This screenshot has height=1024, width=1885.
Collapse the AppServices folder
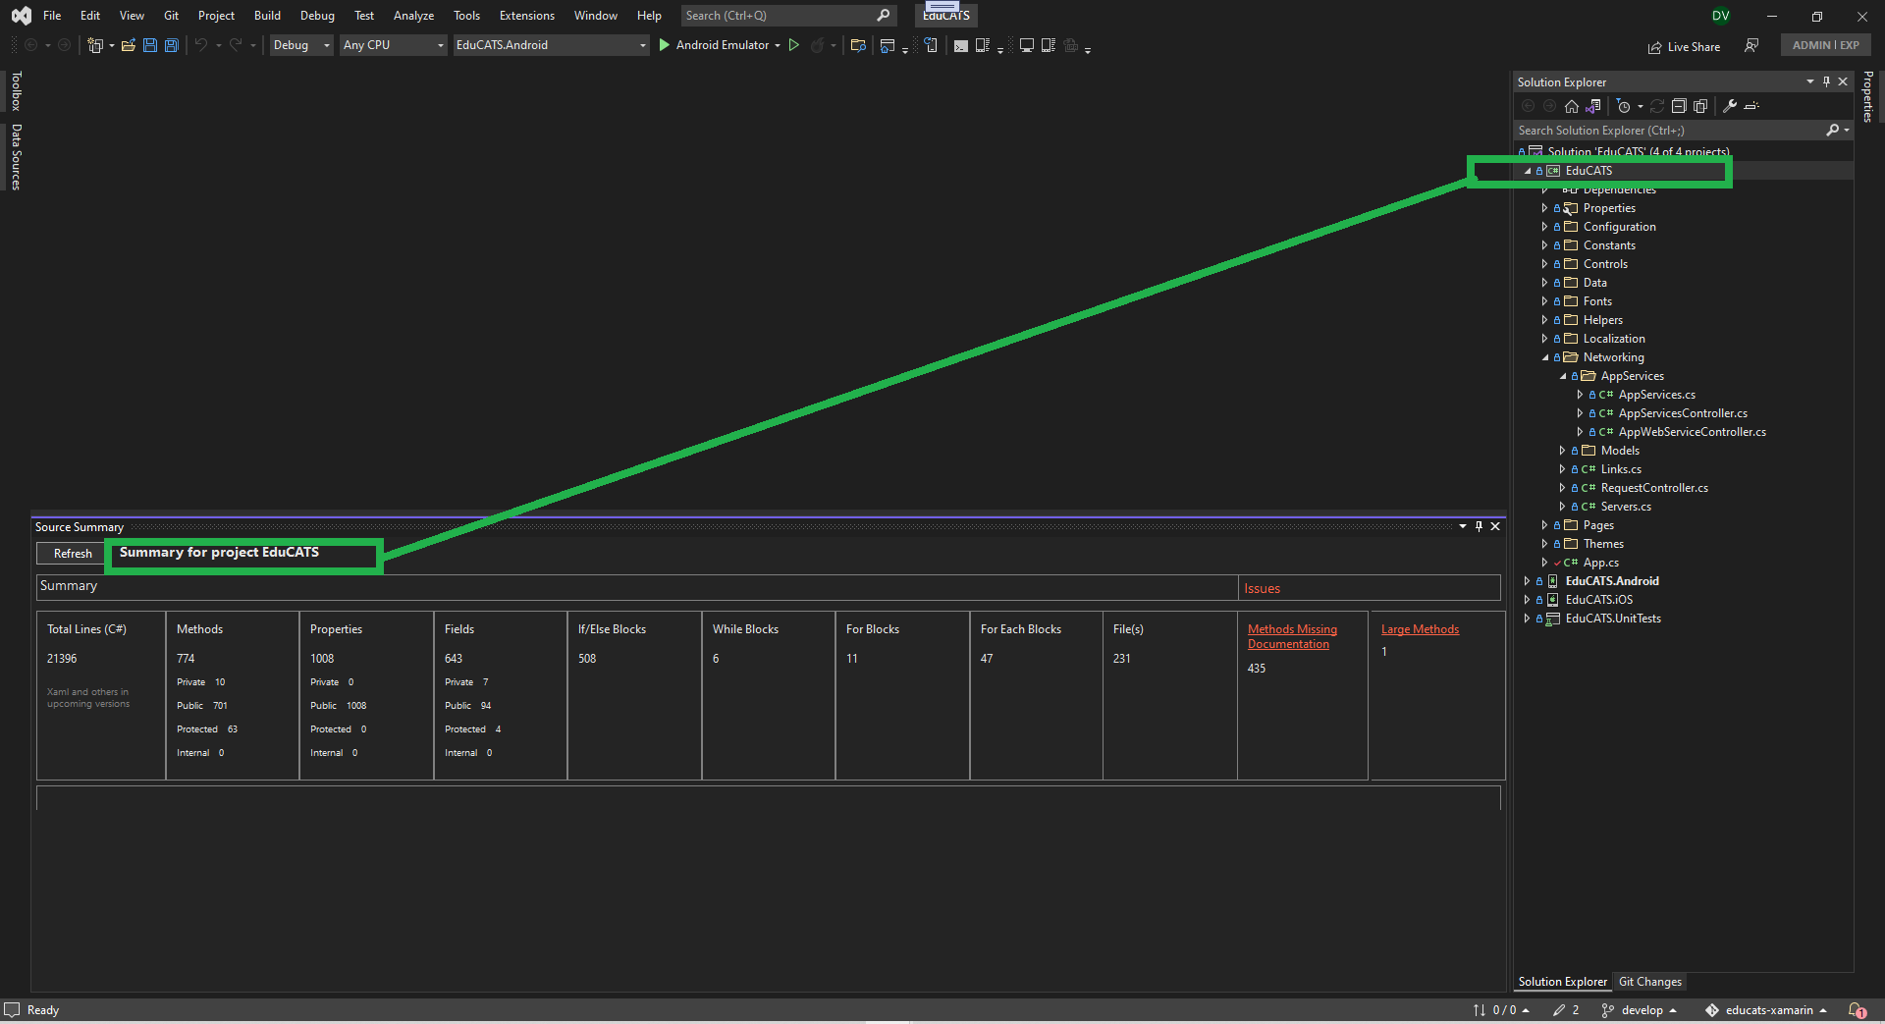[1563, 376]
